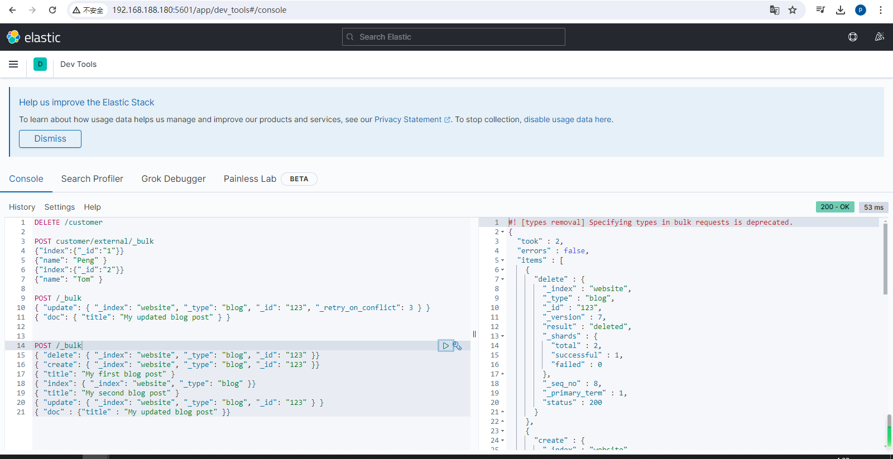This screenshot has width=893, height=459.
Task: Switch to the Search Profiler tab
Action: coord(92,178)
